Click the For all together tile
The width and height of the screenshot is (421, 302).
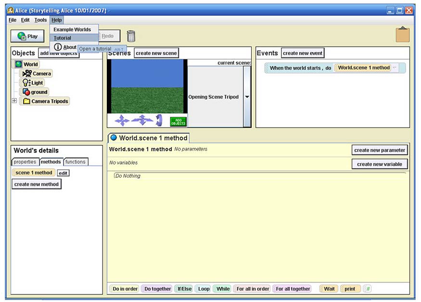pyautogui.click(x=293, y=289)
